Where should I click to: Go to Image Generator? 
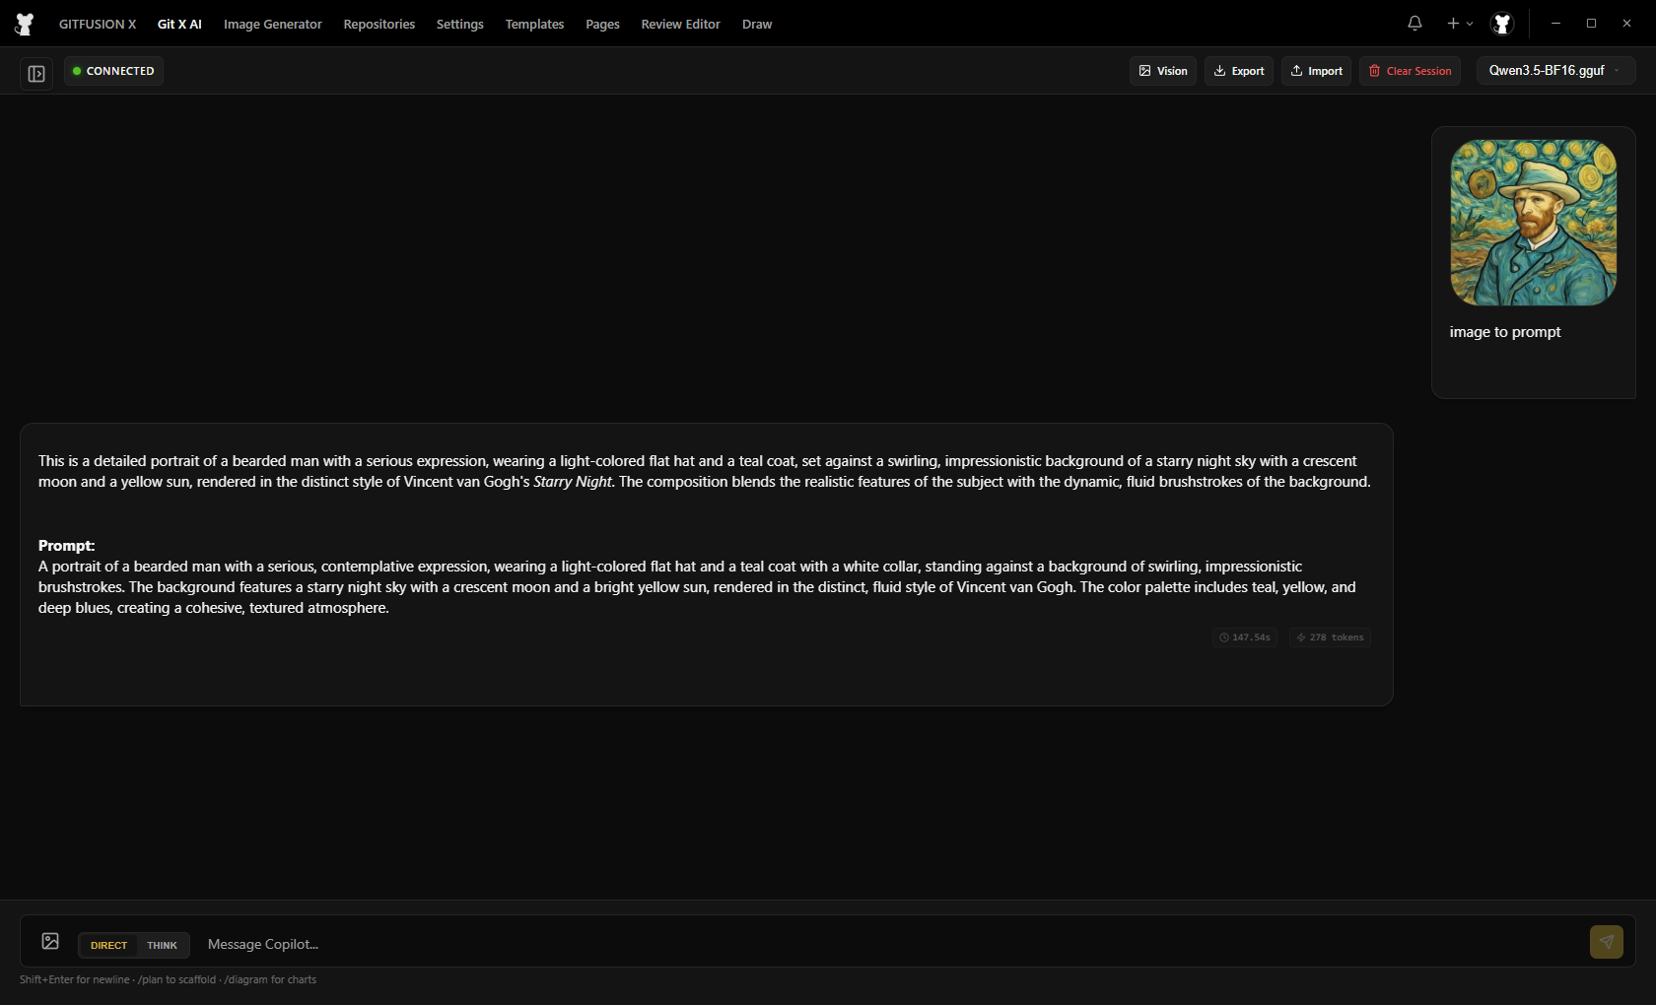(x=273, y=24)
